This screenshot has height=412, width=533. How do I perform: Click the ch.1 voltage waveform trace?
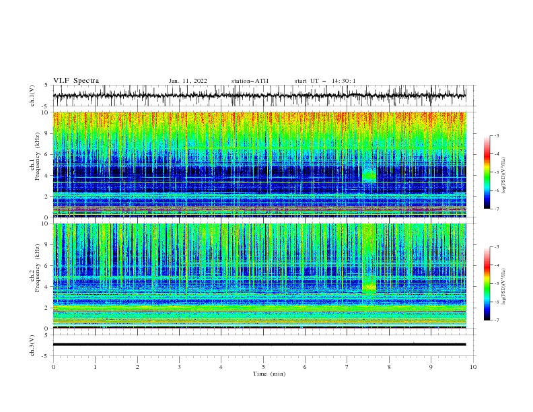(259, 96)
